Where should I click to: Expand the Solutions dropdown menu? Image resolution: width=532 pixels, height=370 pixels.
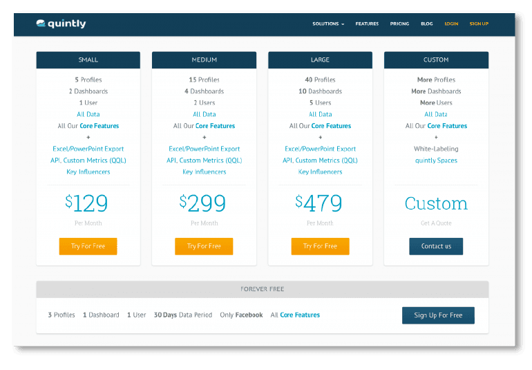(327, 24)
